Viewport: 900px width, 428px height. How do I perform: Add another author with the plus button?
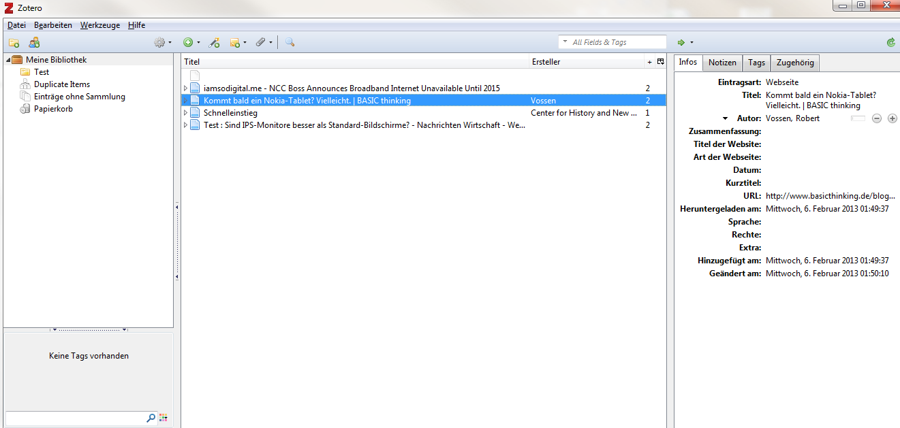coord(892,118)
